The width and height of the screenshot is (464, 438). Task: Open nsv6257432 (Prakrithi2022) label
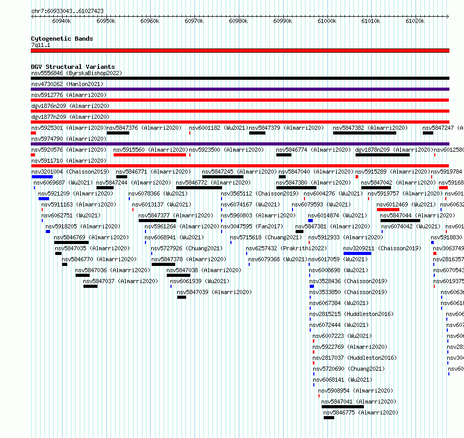286,248
